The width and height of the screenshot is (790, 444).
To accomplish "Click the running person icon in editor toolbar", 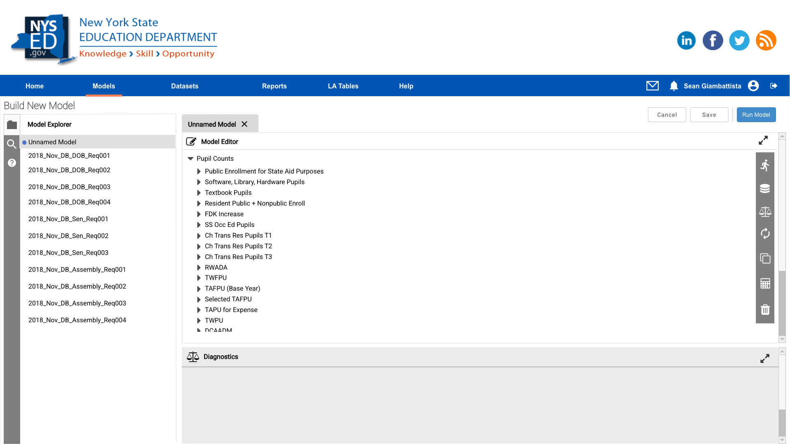I will pyautogui.click(x=765, y=165).
